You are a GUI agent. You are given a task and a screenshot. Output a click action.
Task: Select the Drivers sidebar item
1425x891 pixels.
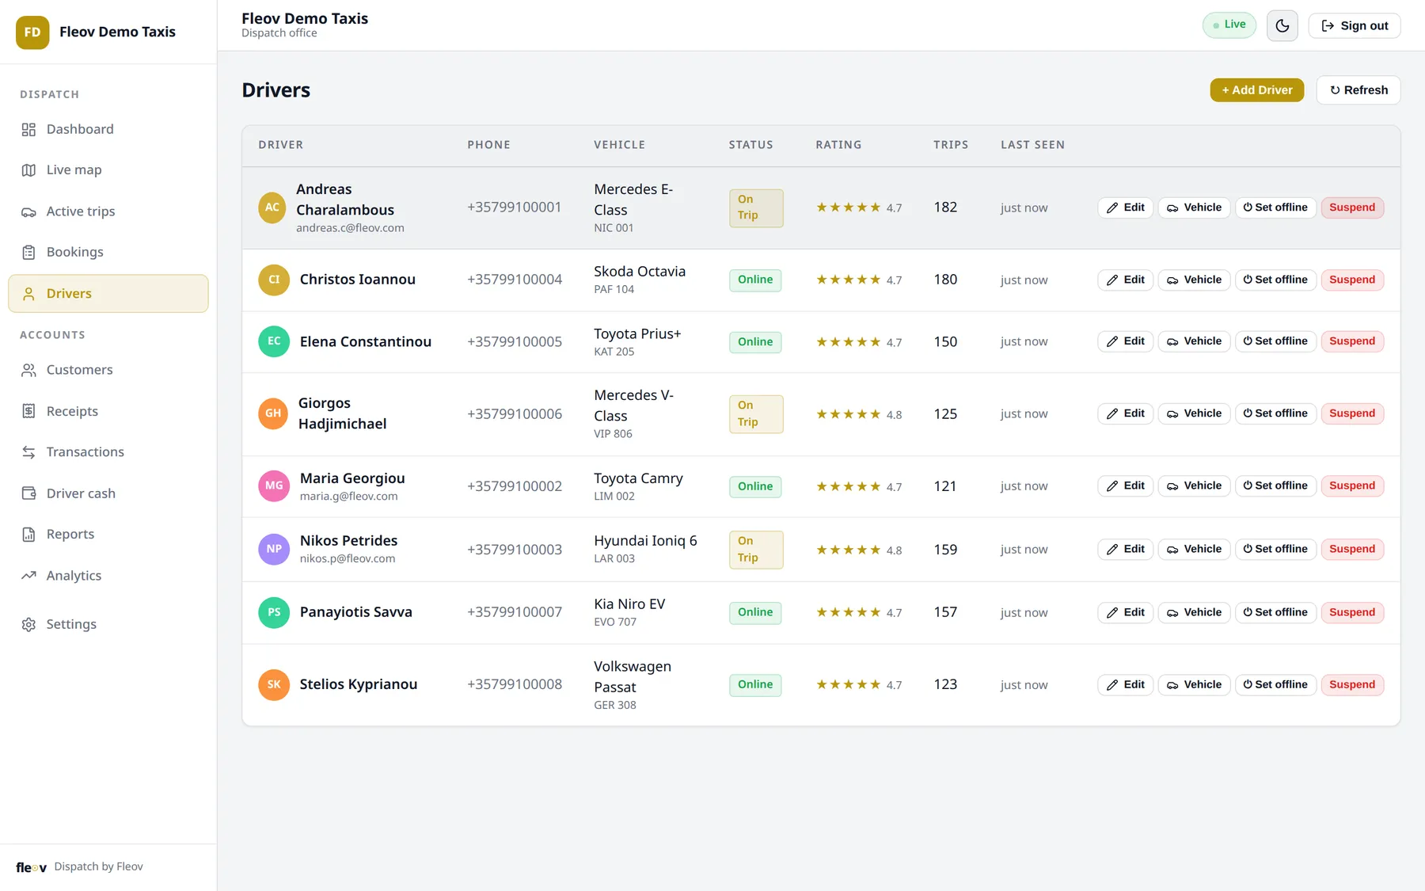pyautogui.click(x=108, y=293)
